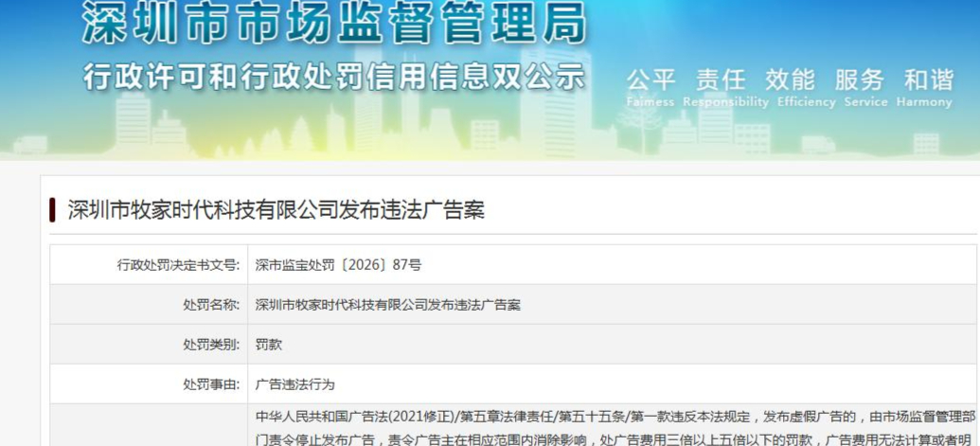The height and width of the screenshot is (446, 980).
Task: Select the 行政处罚决定书文号 label cell
Action: [149, 265]
